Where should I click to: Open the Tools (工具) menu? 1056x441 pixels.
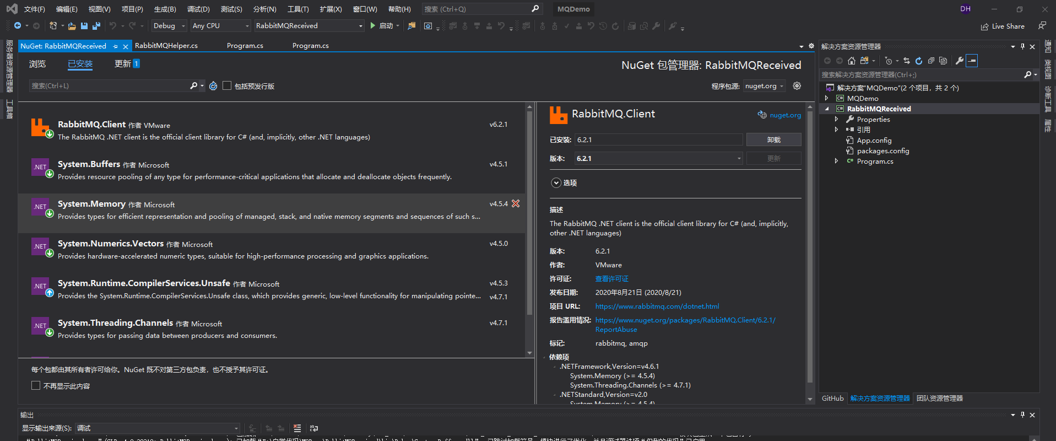point(298,9)
